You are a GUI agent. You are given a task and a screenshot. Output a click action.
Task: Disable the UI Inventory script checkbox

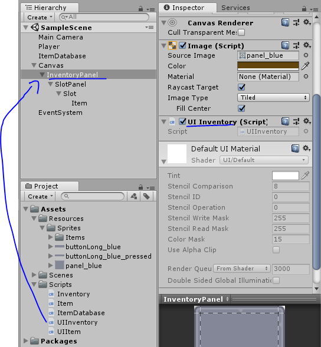point(182,121)
